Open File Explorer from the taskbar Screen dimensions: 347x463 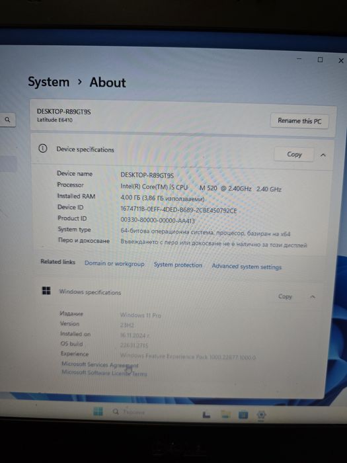[x=226, y=415]
